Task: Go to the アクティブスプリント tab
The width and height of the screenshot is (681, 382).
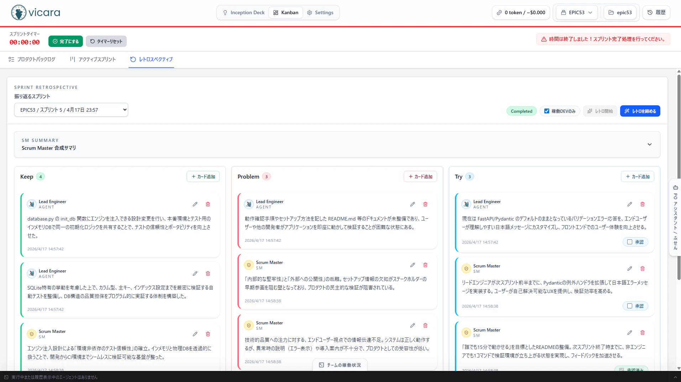Action: click(93, 59)
